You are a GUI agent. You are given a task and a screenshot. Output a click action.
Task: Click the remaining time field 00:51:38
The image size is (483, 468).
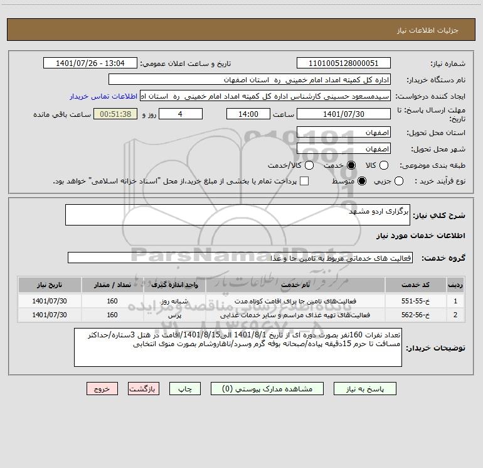pyautogui.click(x=115, y=114)
